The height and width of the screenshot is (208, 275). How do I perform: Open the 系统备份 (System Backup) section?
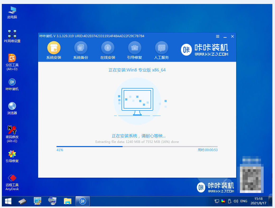coord(81,48)
